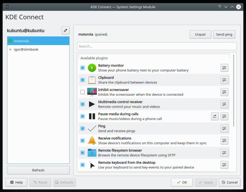Viewport: 246px width, 192px height.
Task: Send a ping to motorola
Action: 224,34
